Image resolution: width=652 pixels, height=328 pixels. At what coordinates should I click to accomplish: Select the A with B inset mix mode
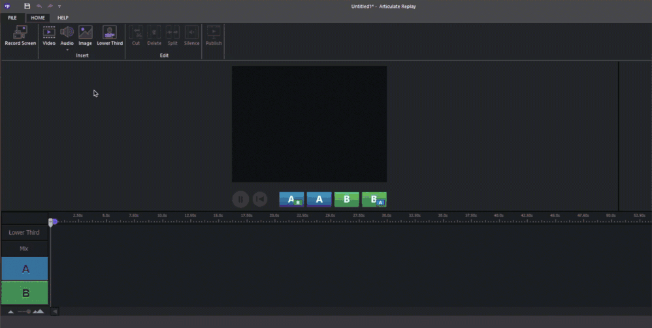291,200
